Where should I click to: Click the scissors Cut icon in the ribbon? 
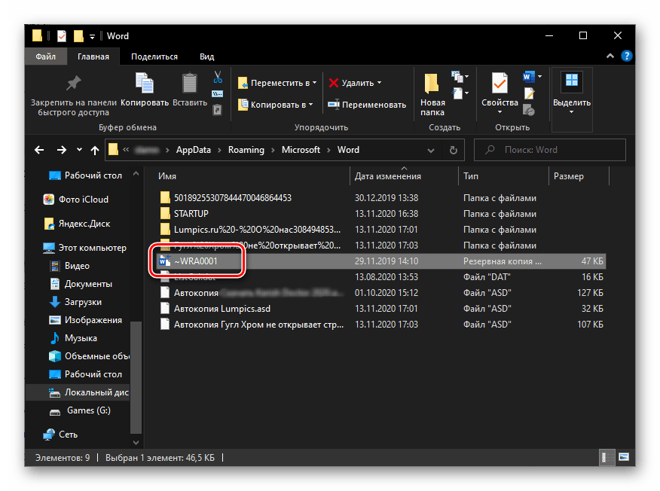tap(218, 77)
